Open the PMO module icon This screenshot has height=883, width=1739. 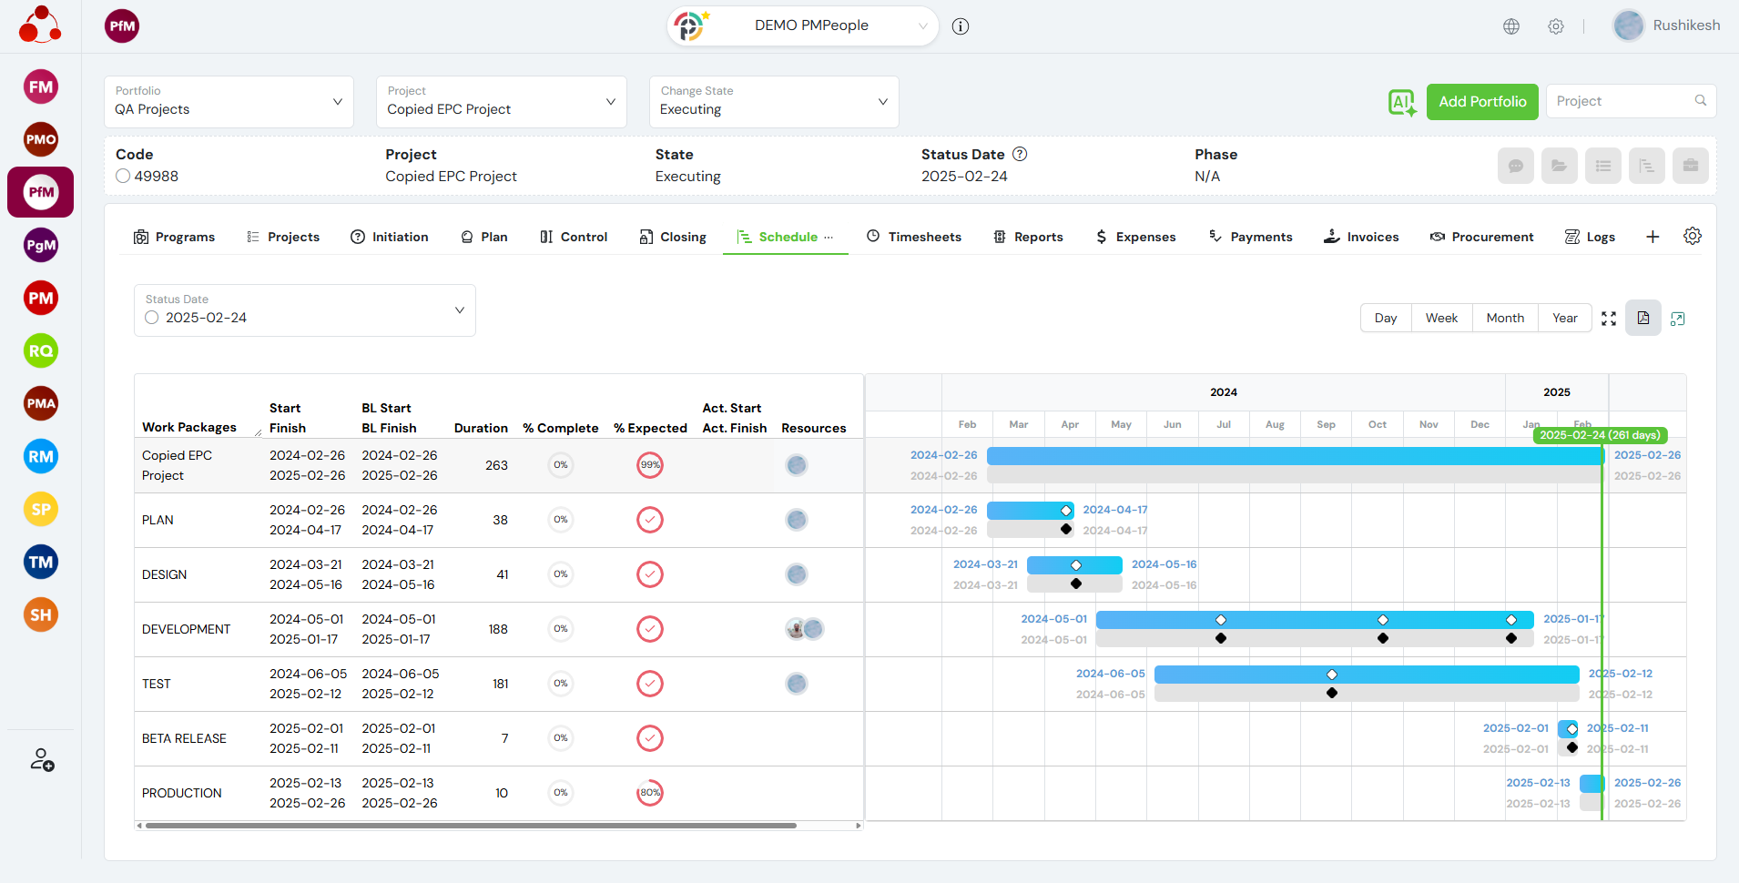pos(40,140)
